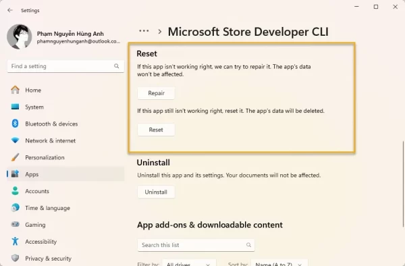This screenshot has width=405, height=266.
Task: Click the Time & language globe icon
Action: tap(16, 207)
